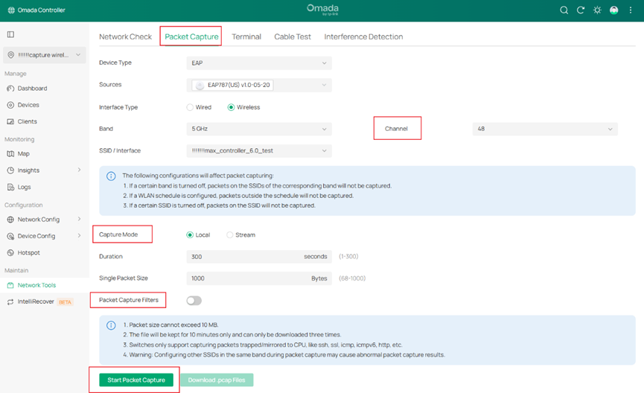644x393 pixels.
Task: Open the Sources device dropdown
Action: 259,85
